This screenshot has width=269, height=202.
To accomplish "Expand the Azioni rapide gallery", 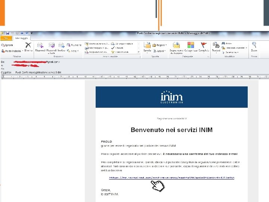I will pyautogui.click(x=139, y=52).
